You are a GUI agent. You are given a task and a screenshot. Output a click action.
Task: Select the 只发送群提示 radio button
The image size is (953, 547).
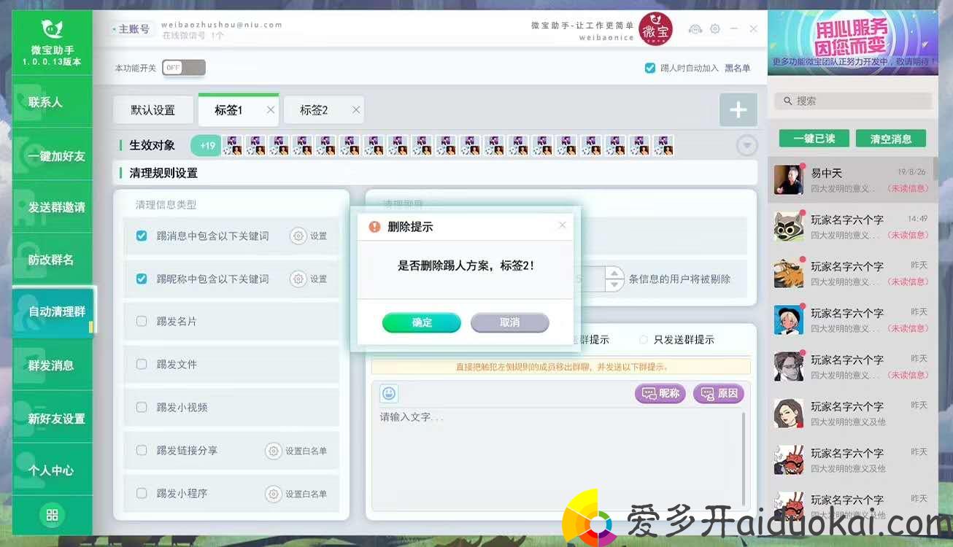click(x=644, y=340)
